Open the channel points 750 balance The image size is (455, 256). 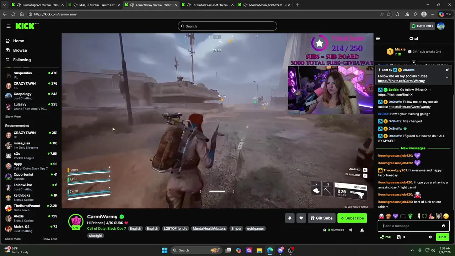click(386, 237)
